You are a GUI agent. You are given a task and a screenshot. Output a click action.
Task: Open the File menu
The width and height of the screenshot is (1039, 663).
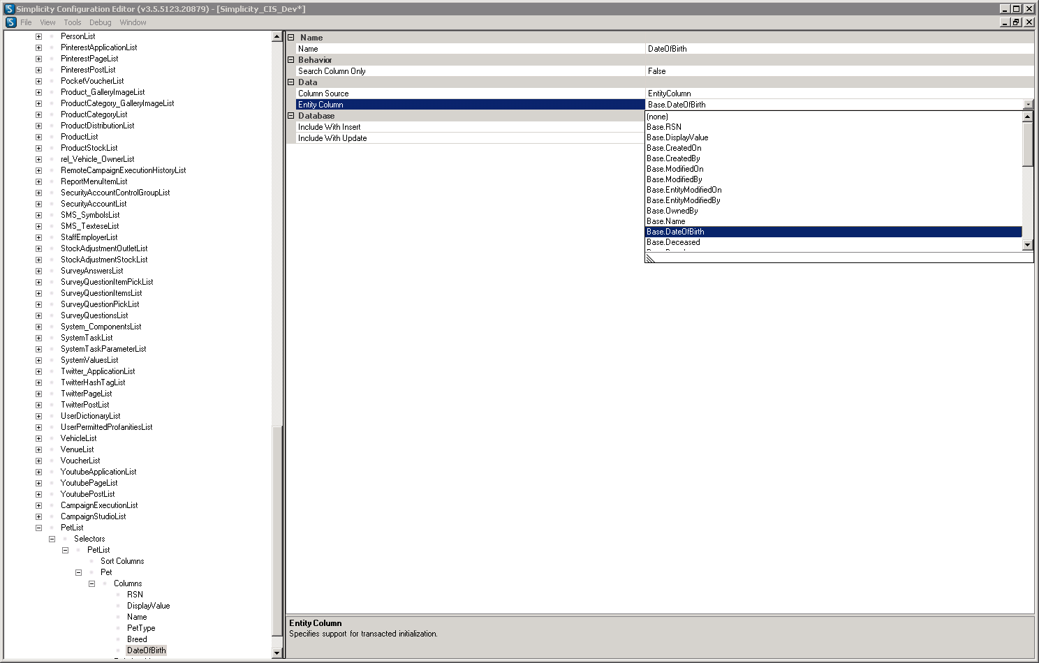pyautogui.click(x=26, y=22)
